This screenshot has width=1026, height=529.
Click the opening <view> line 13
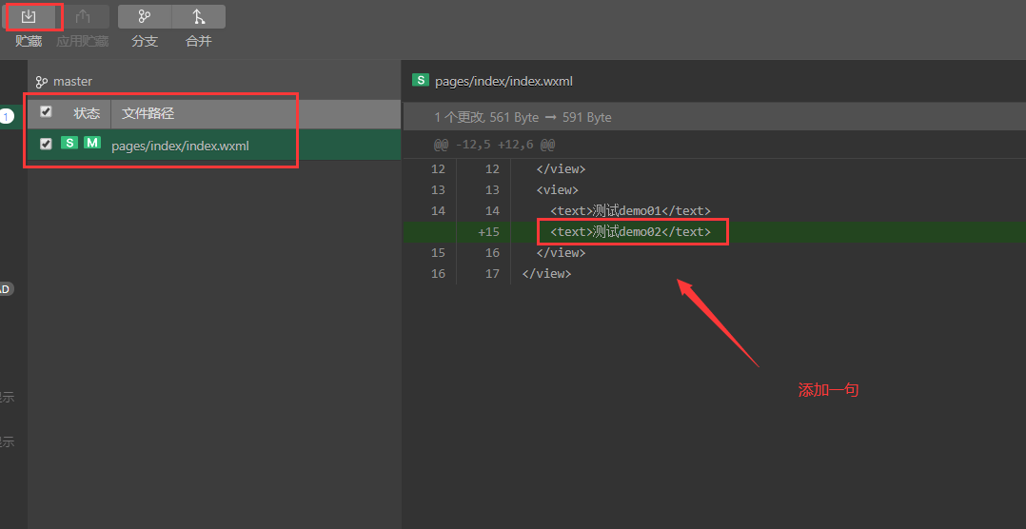click(558, 189)
